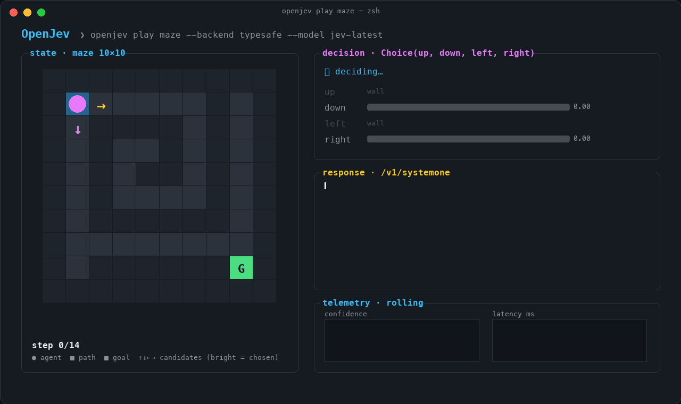Click the 'down' choice label

click(335, 108)
